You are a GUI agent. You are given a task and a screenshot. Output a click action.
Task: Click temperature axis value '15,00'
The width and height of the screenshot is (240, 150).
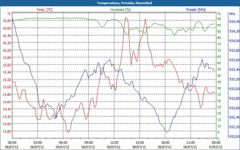pos(7,87)
